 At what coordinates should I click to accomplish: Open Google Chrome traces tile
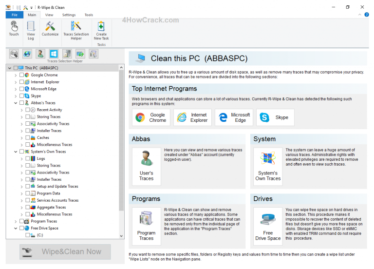[151, 117]
